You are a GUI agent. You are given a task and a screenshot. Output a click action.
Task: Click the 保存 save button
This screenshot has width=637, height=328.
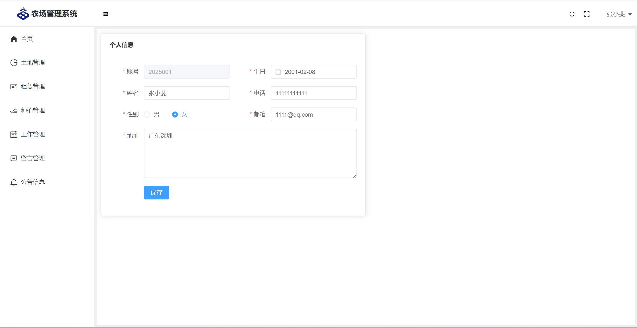(156, 193)
